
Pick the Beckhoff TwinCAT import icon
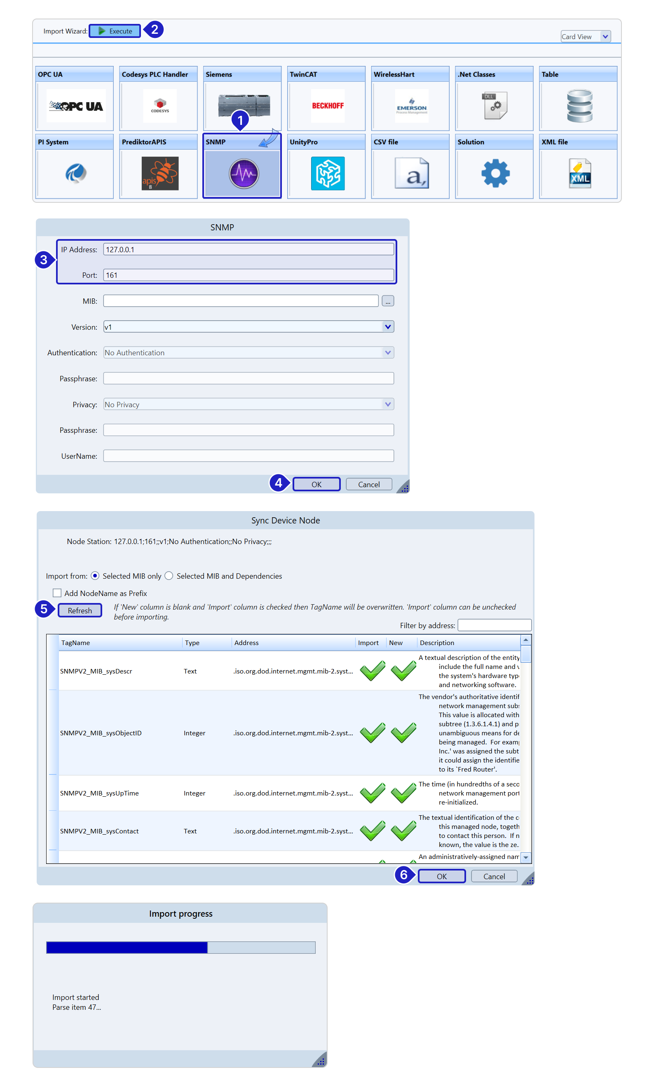327,106
